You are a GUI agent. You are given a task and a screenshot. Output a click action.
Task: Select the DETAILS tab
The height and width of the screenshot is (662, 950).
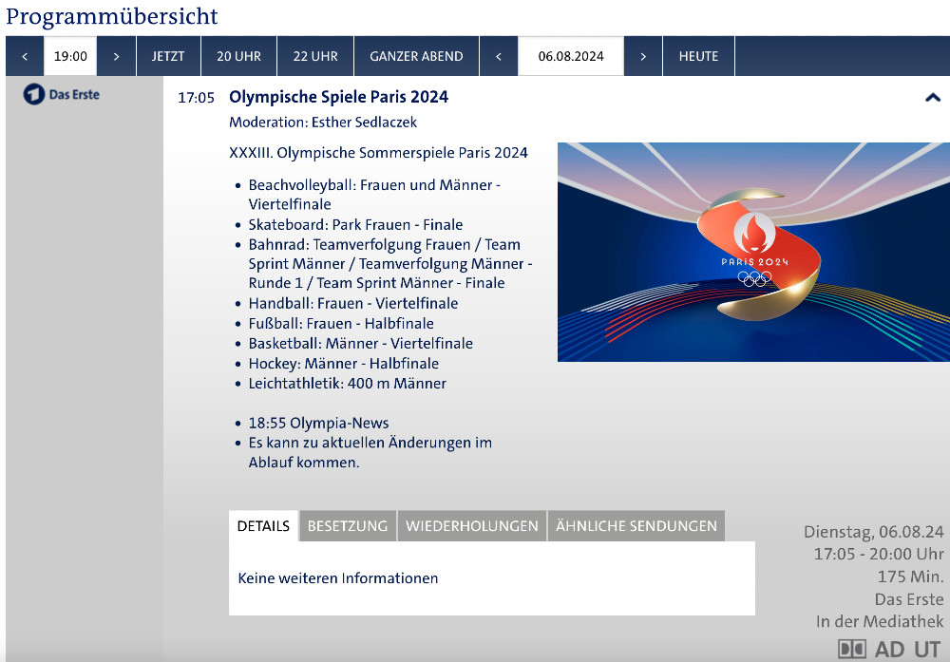263,526
